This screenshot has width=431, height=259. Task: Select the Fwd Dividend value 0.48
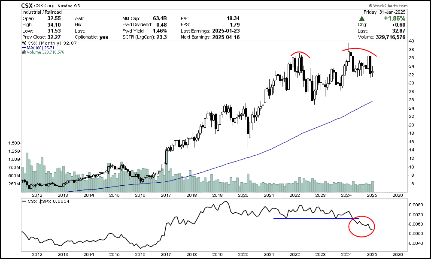(x=161, y=25)
